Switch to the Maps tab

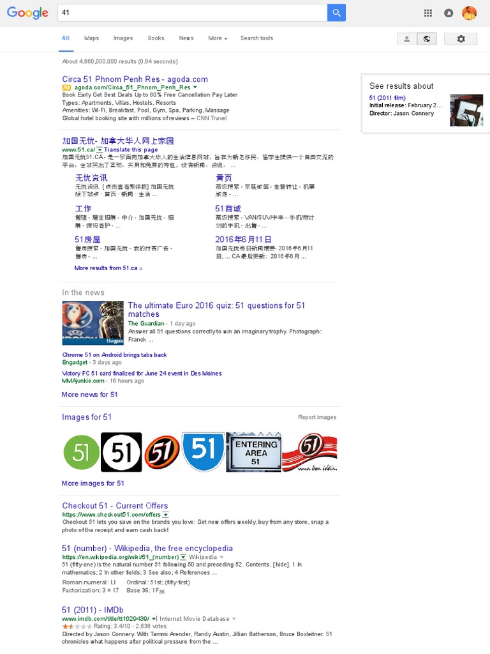click(x=91, y=38)
